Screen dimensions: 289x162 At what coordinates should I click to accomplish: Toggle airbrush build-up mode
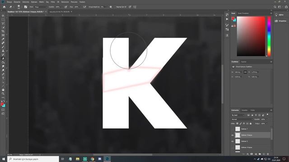(x=84, y=7)
